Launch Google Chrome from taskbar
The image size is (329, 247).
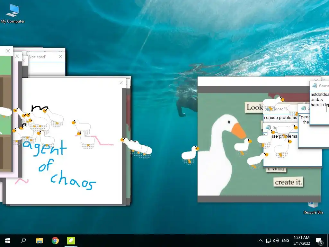(55, 241)
